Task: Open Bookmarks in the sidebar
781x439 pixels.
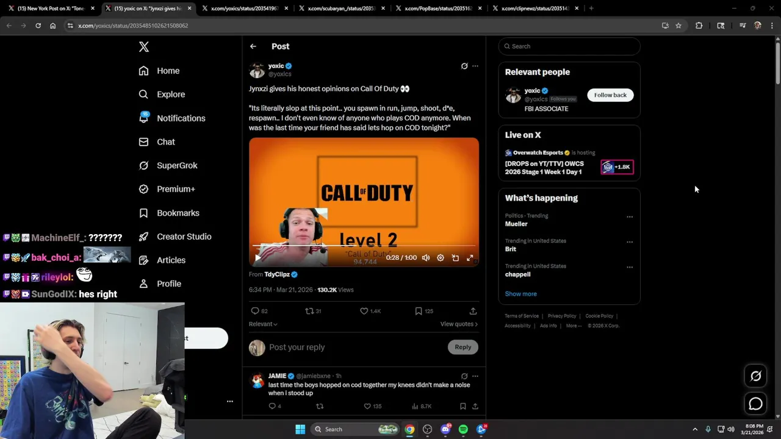Action: click(169, 213)
